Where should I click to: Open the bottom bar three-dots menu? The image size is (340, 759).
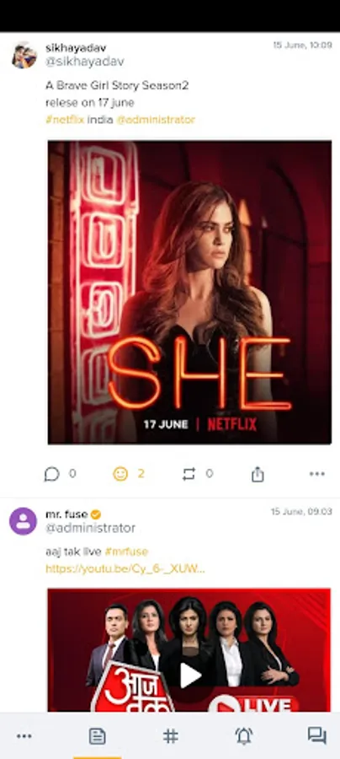[24, 736]
